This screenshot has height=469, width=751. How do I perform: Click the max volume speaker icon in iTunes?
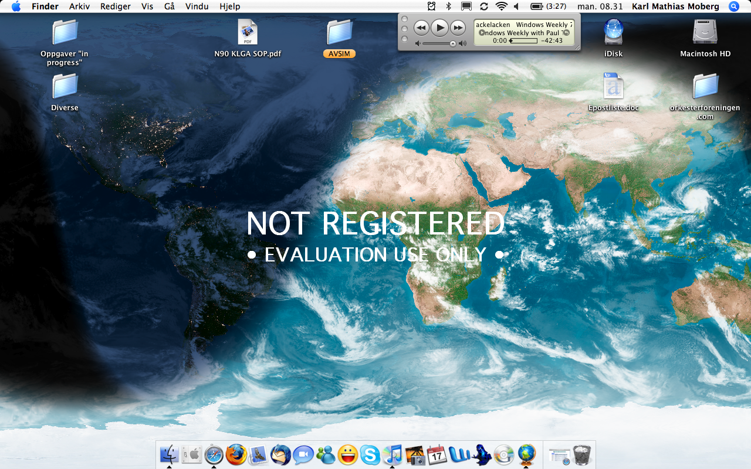point(462,44)
